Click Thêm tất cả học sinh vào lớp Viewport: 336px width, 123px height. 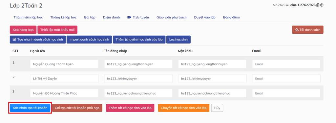pyautogui.click(x=130, y=108)
